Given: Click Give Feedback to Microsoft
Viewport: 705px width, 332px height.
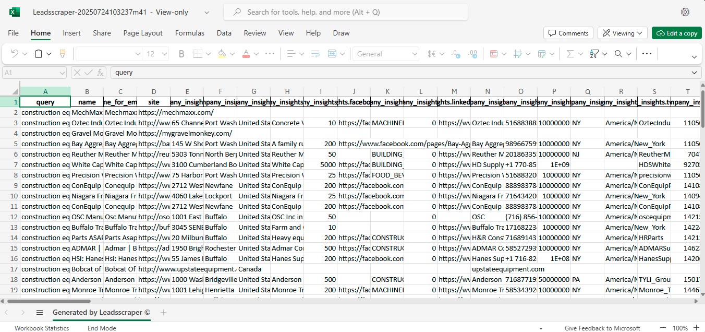Looking at the screenshot, I should click(x=602, y=328).
